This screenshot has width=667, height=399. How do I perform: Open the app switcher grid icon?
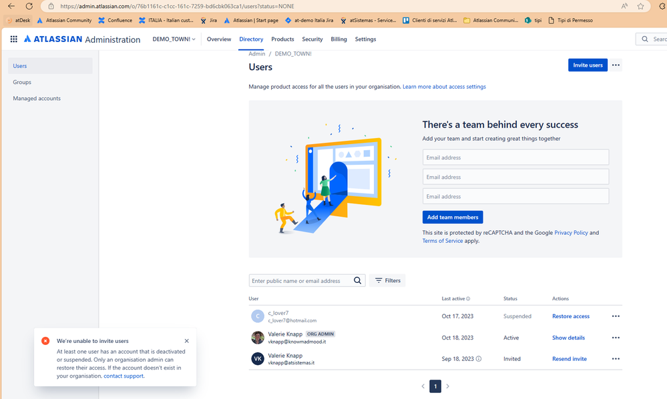click(x=13, y=39)
